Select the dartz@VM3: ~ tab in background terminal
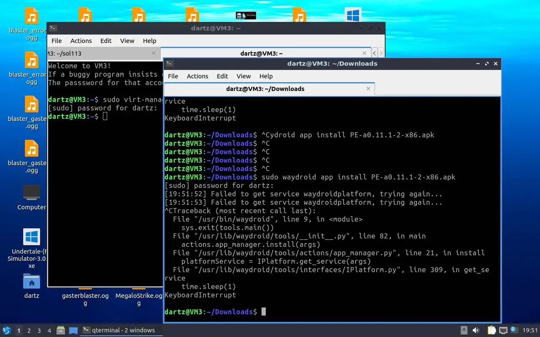Image resolution: width=540 pixels, height=337 pixels. [266, 53]
